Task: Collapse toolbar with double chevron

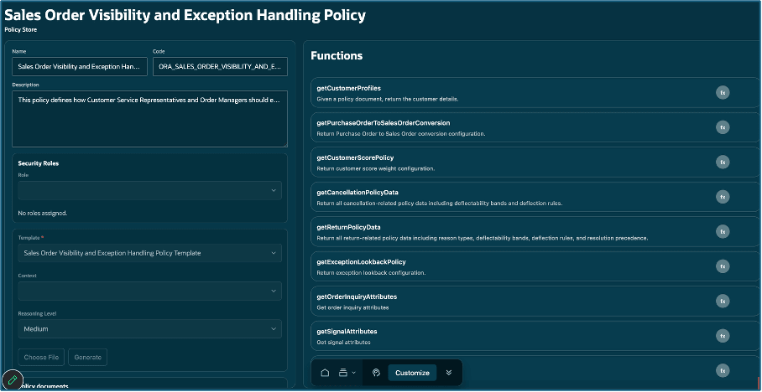Action: [448, 373]
